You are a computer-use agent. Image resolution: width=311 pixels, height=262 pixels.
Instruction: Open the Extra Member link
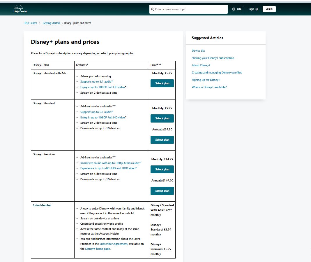(42, 205)
